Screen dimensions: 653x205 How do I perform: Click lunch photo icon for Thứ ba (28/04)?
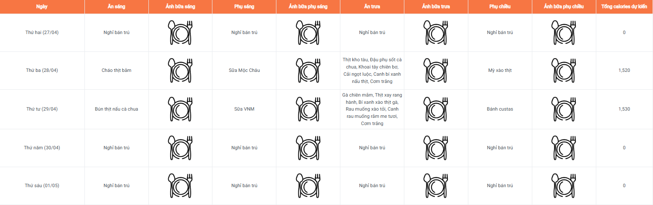tap(436, 70)
